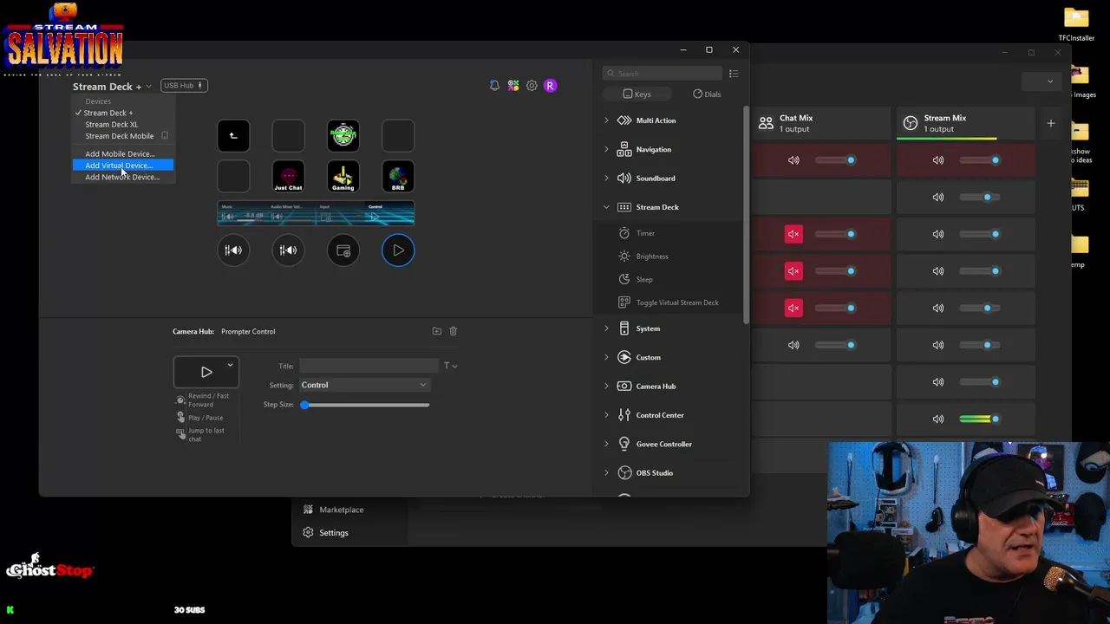
Task: Click the OBS Studio category icon
Action: (x=624, y=473)
